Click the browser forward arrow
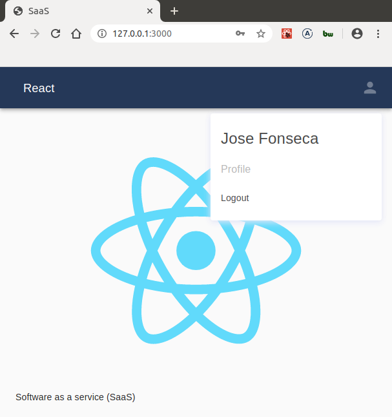This screenshot has height=417, width=392. click(35, 34)
